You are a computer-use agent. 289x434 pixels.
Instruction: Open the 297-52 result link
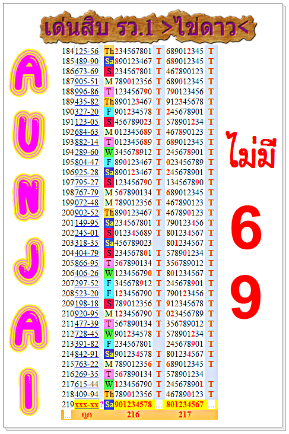coord(87,283)
